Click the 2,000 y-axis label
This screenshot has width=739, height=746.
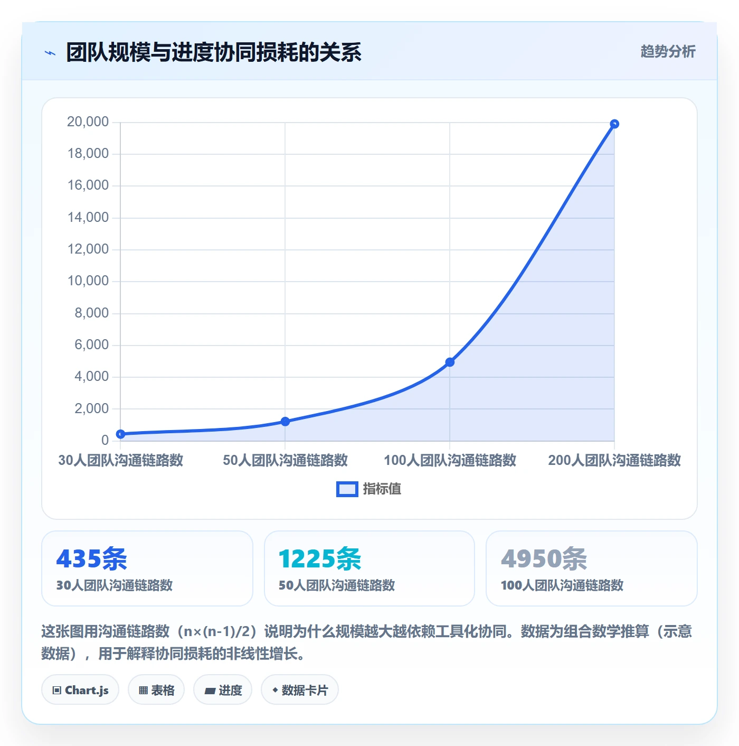point(91,408)
